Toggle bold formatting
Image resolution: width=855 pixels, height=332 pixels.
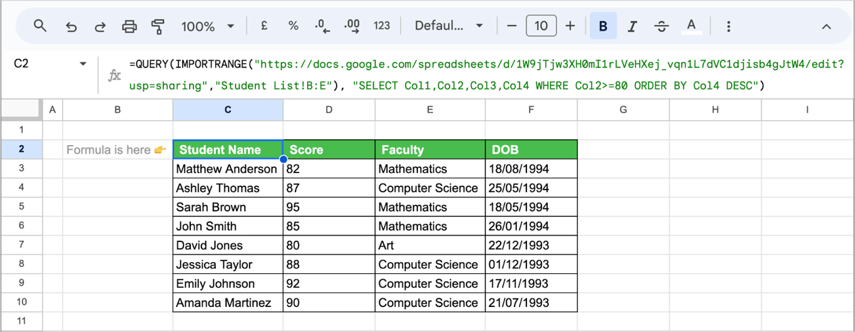603,26
